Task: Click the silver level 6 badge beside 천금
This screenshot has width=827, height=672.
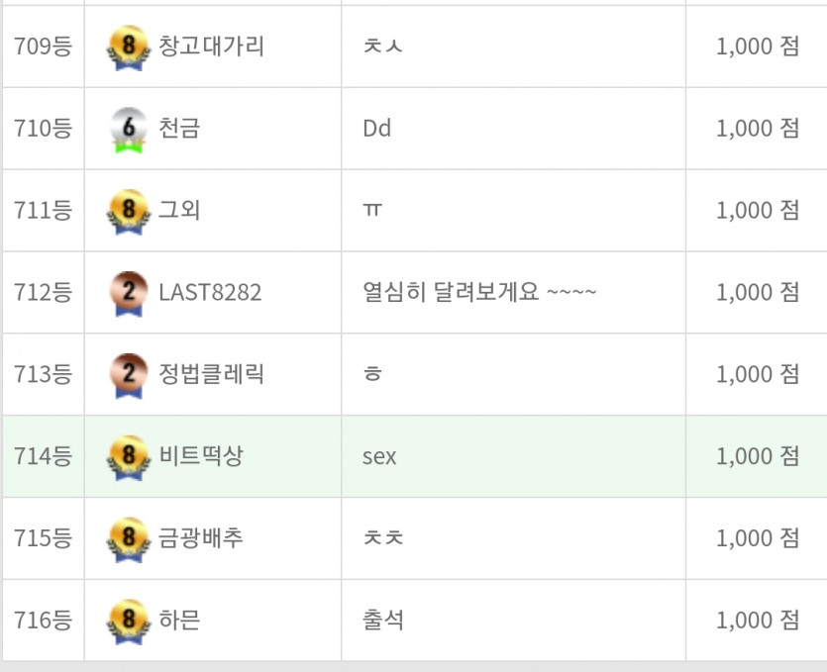Action: pyautogui.click(x=128, y=131)
